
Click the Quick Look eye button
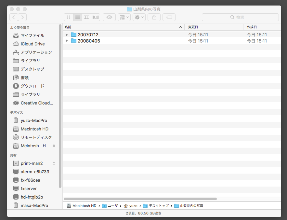coord(109,17)
